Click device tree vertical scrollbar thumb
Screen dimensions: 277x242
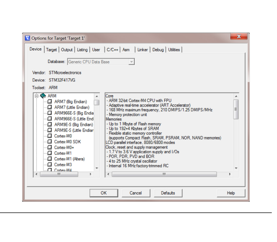(x=97, y=102)
